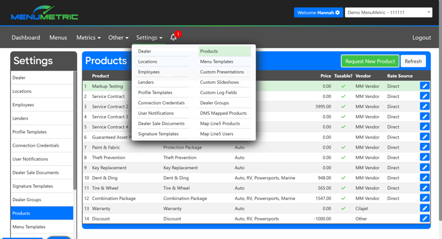Open Employees in the Settings sidebar

coord(42,104)
